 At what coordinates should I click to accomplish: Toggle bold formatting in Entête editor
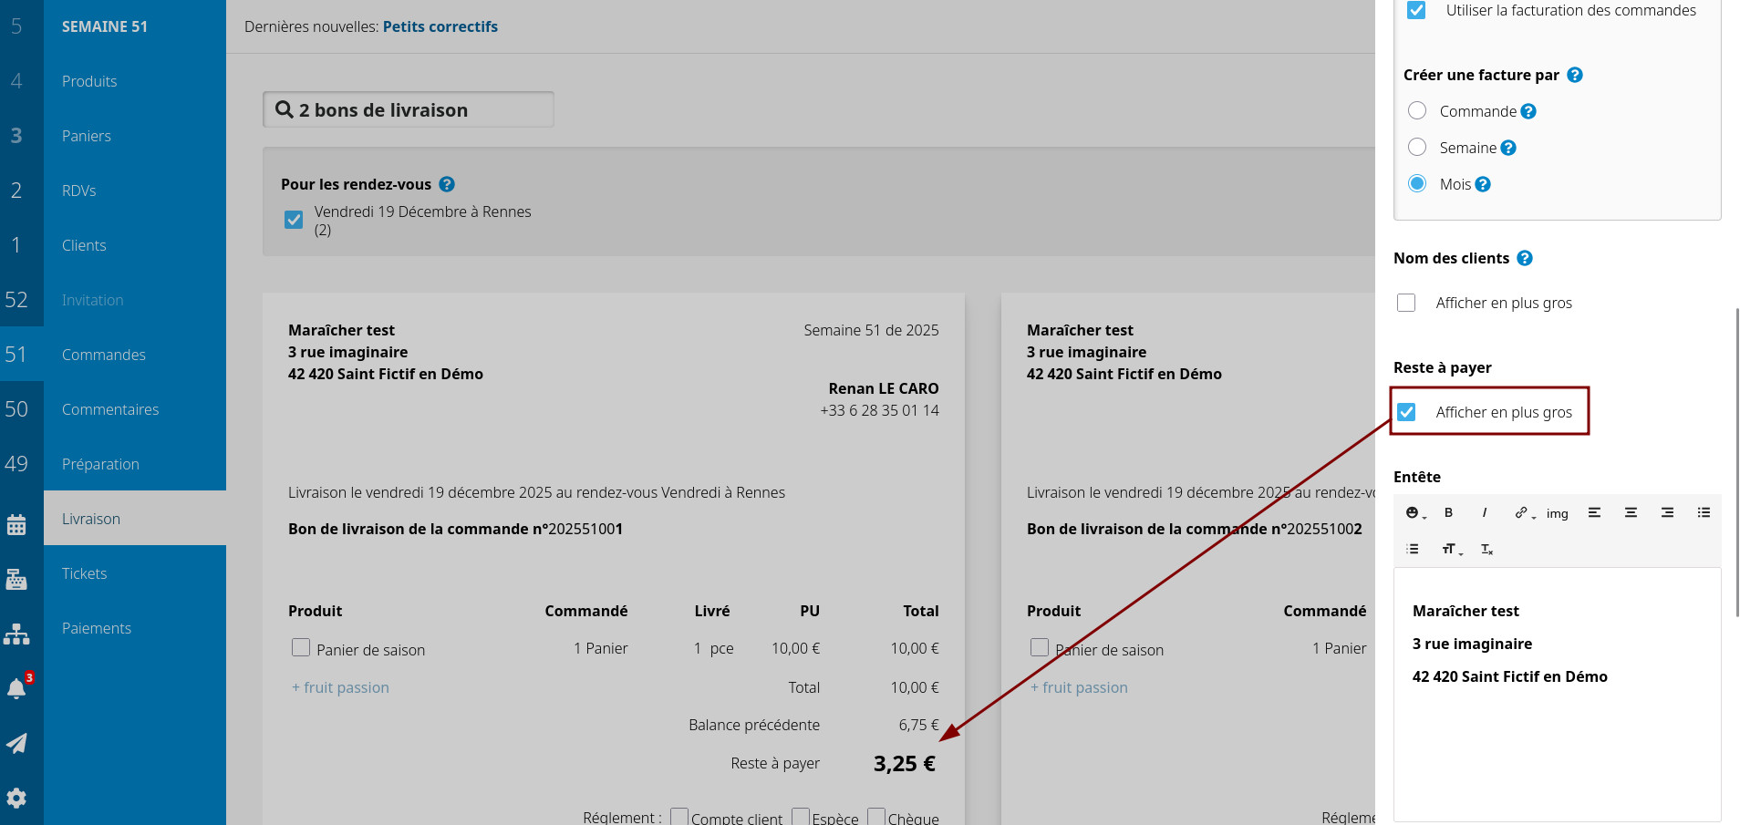click(1448, 513)
